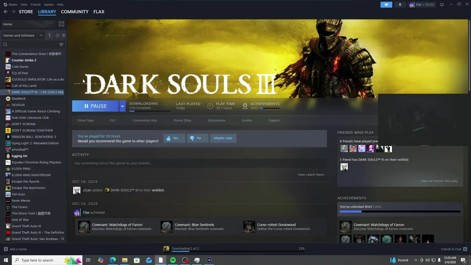Click the Maybe Later button
This screenshot has width=471, height=265.
223,138
